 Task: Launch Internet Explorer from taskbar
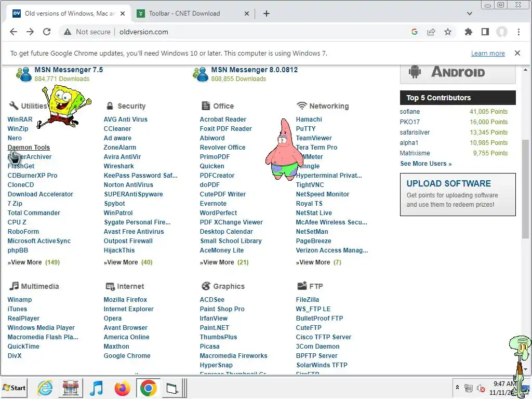coord(45,388)
